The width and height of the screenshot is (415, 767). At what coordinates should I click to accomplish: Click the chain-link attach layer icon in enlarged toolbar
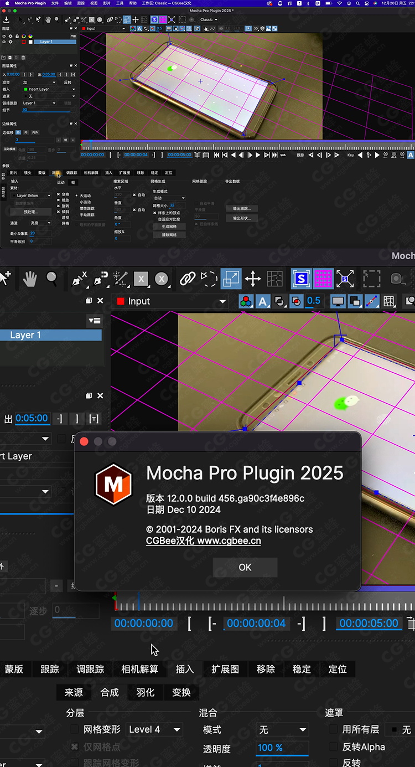click(188, 279)
